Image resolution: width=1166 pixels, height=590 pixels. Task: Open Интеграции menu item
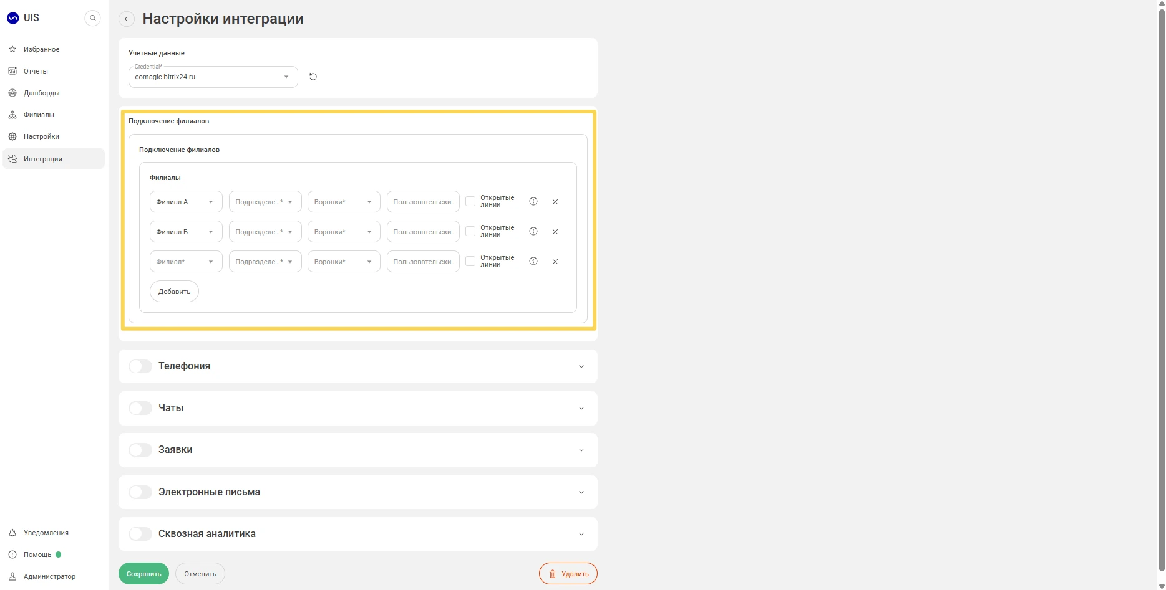54,159
